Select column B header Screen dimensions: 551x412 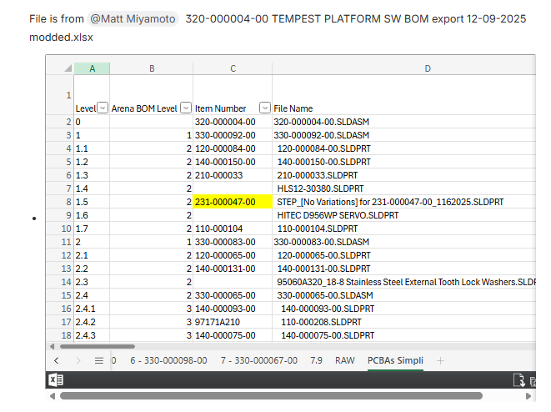coord(152,68)
